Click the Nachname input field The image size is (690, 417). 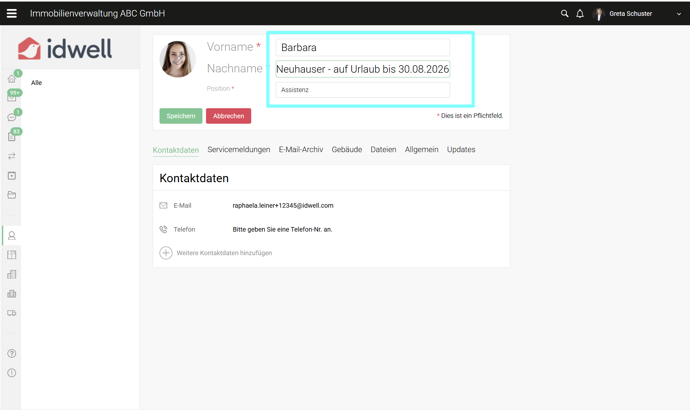coord(363,69)
